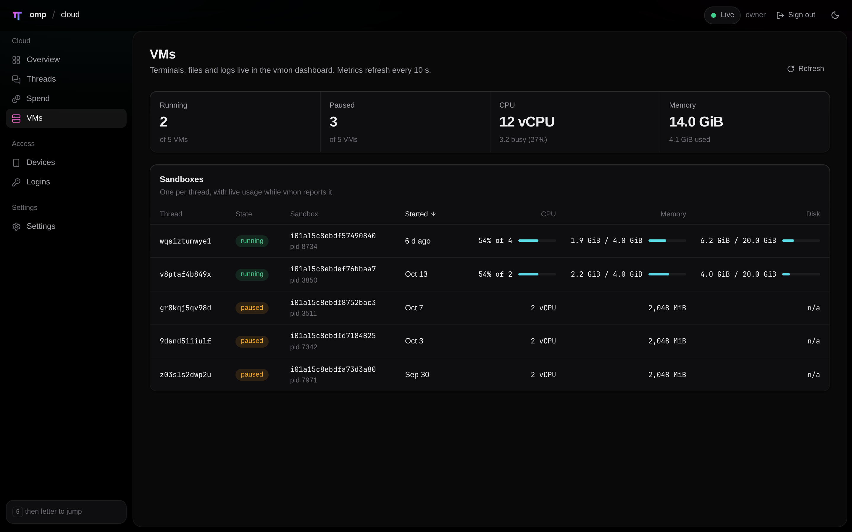Click 'pid 8734' text

(x=304, y=247)
